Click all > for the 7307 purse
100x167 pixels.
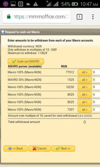[85, 110]
